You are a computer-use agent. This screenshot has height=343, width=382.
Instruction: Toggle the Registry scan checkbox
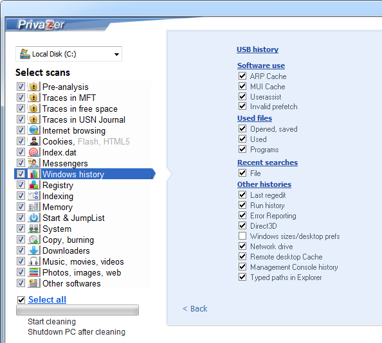point(21,185)
